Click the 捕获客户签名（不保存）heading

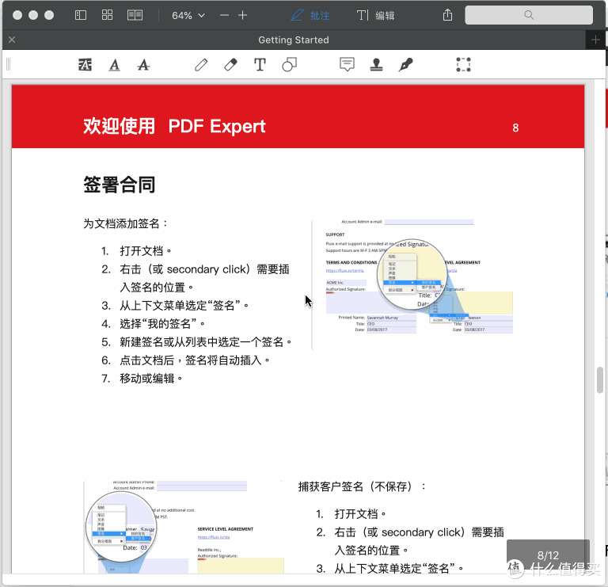[361, 486]
